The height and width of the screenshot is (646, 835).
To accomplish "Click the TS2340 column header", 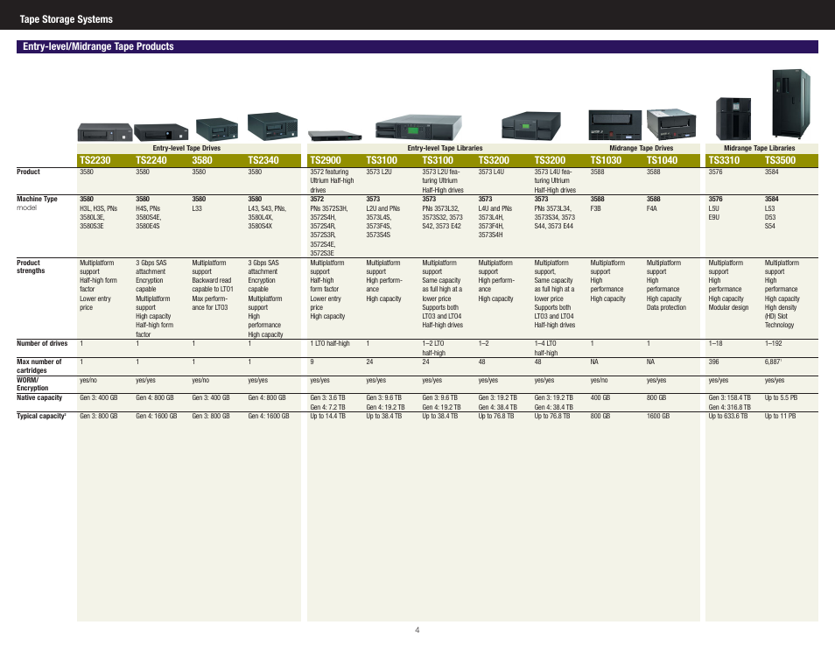I will (263, 160).
